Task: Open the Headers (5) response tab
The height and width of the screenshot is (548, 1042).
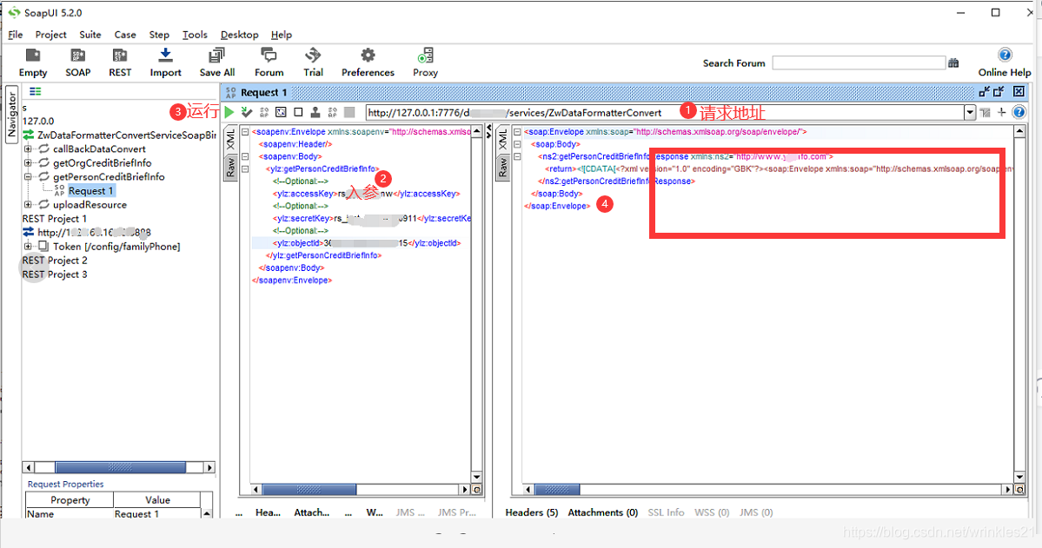Action: pyautogui.click(x=531, y=512)
